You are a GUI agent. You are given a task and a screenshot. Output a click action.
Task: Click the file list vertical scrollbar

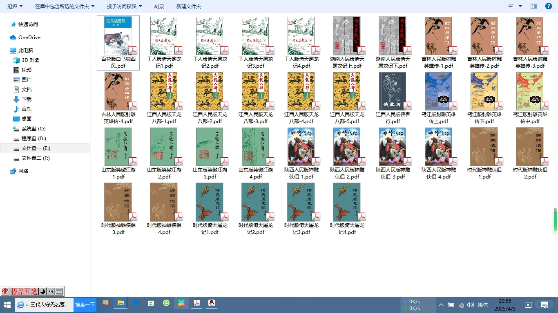point(555,220)
